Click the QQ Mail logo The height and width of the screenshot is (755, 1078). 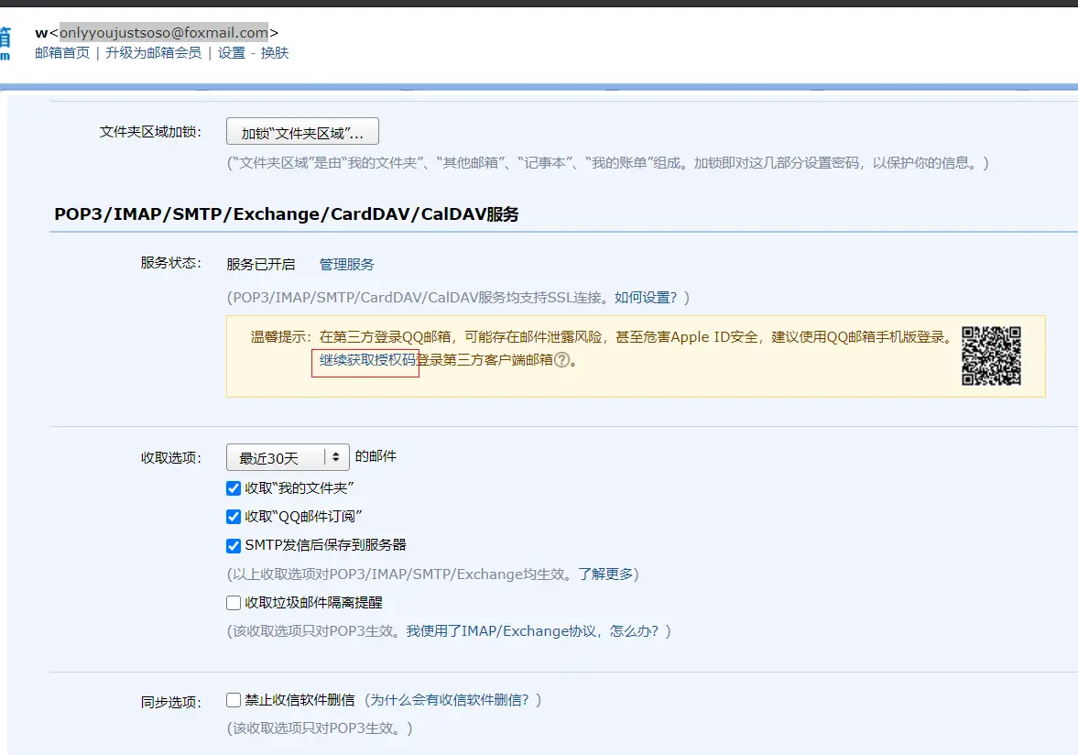(5, 43)
